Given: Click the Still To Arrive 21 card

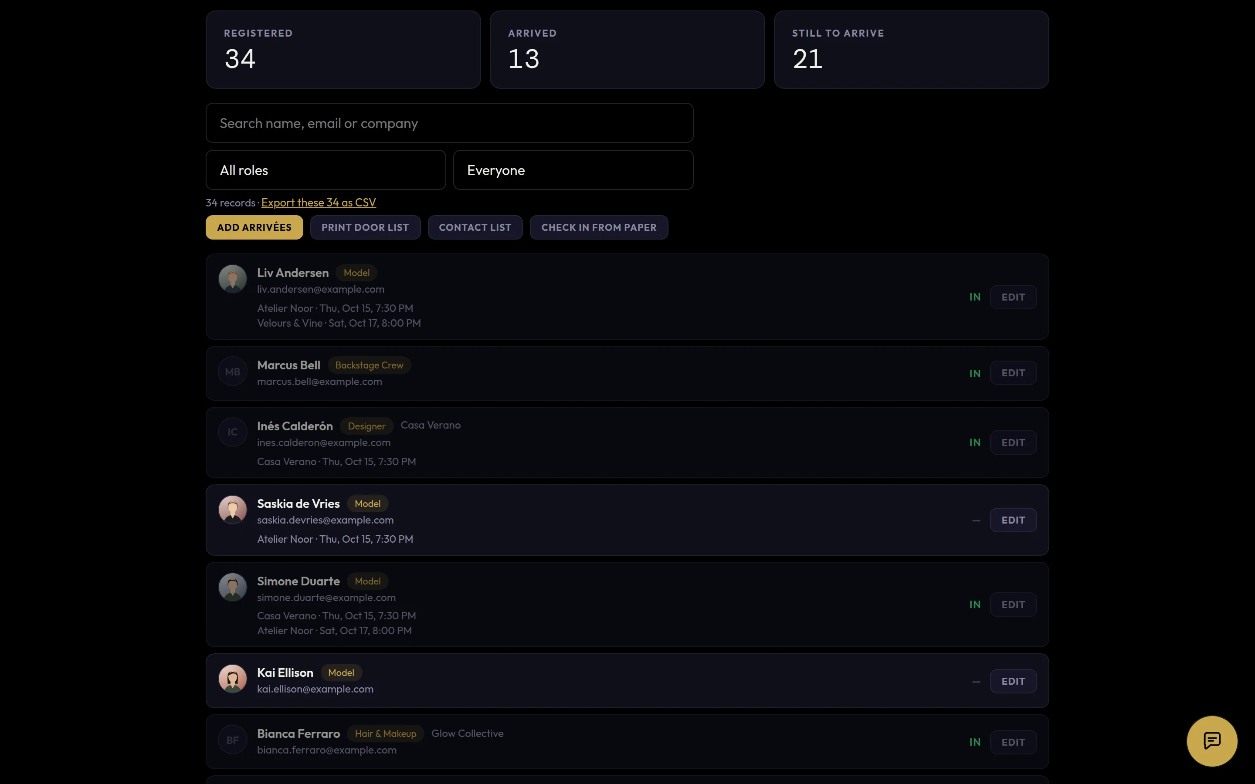Looking at the screenshot, I should [911, 50].
